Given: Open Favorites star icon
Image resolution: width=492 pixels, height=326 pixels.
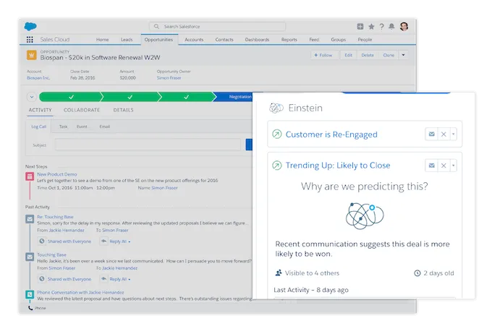Looking at the screenshot, I should point(371,27).
